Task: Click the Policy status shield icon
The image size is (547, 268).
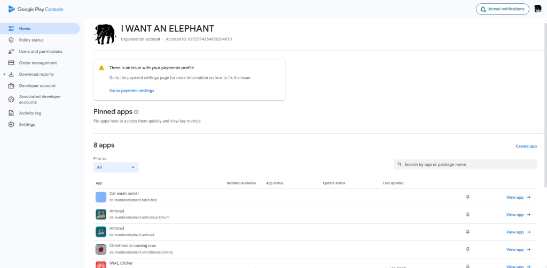Action: 11,40
